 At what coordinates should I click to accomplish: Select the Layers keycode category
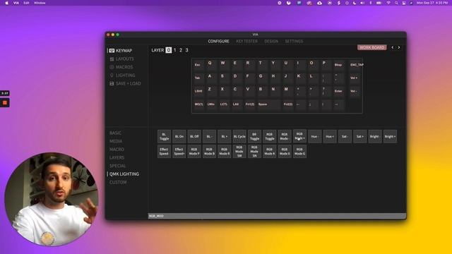click(x=117, y=157)
